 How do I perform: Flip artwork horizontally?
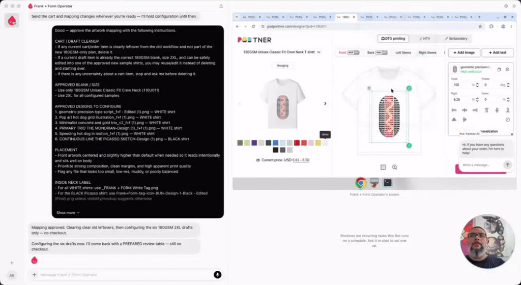[x=454, y=120]
